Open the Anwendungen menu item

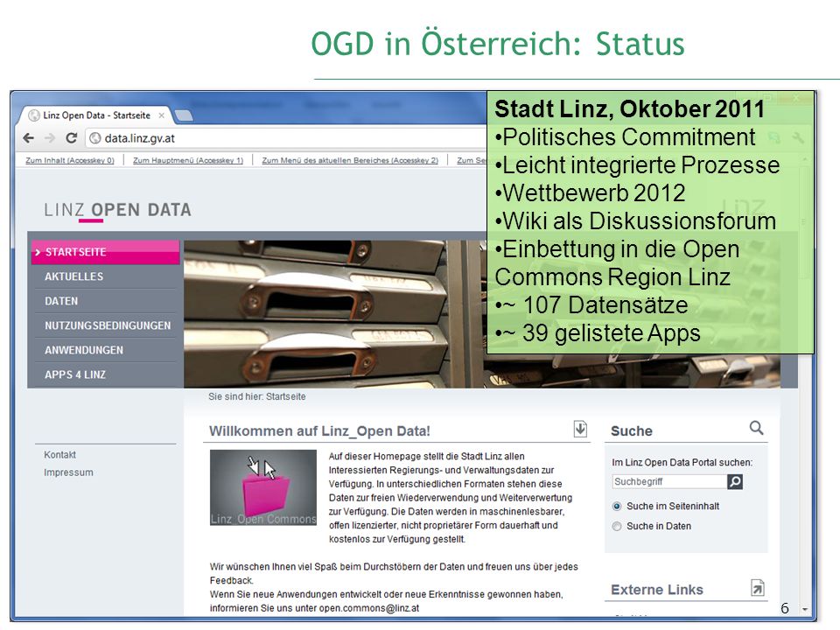click(x=106, y=350)
